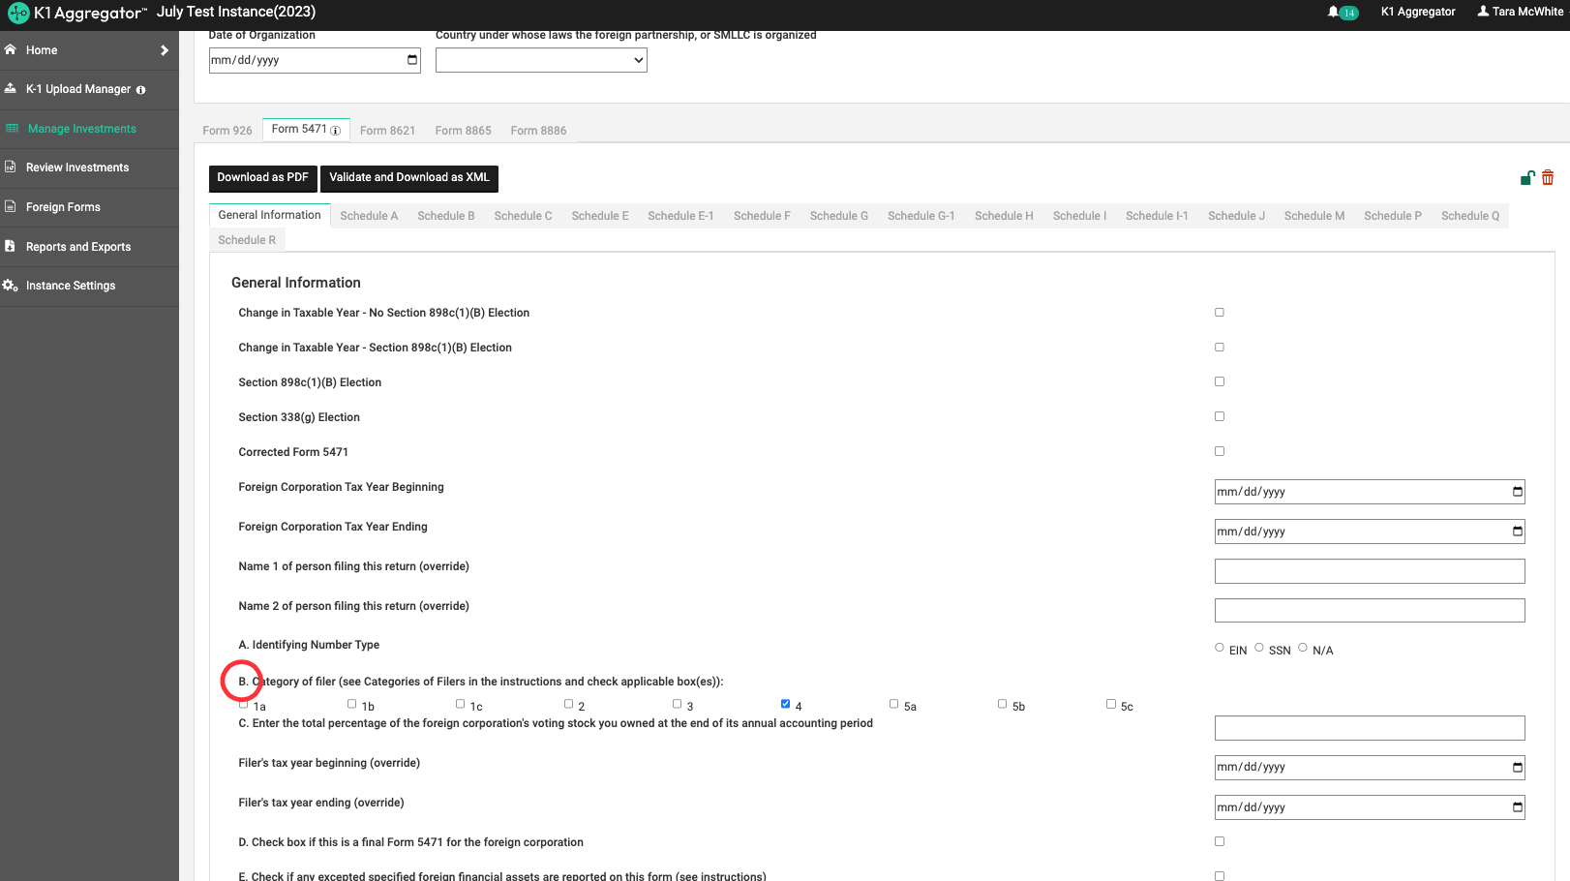Switch to the Schedule G-1 tab

[x=921, y=216]
